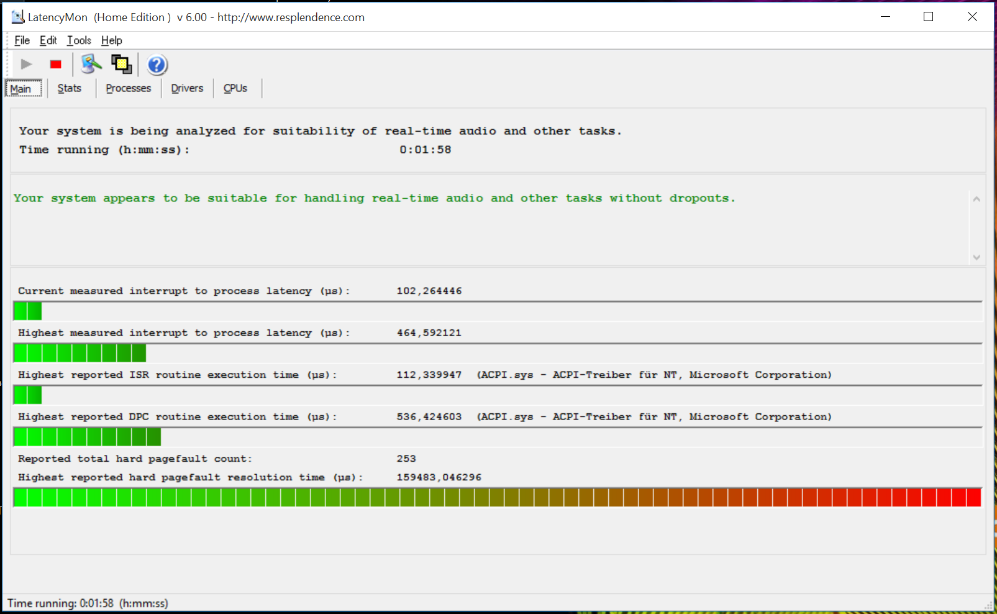Click the yellow overlapping windows toolbar icon
The height and width of the screenshot is (614, 997).
click(x=121, y=64)
